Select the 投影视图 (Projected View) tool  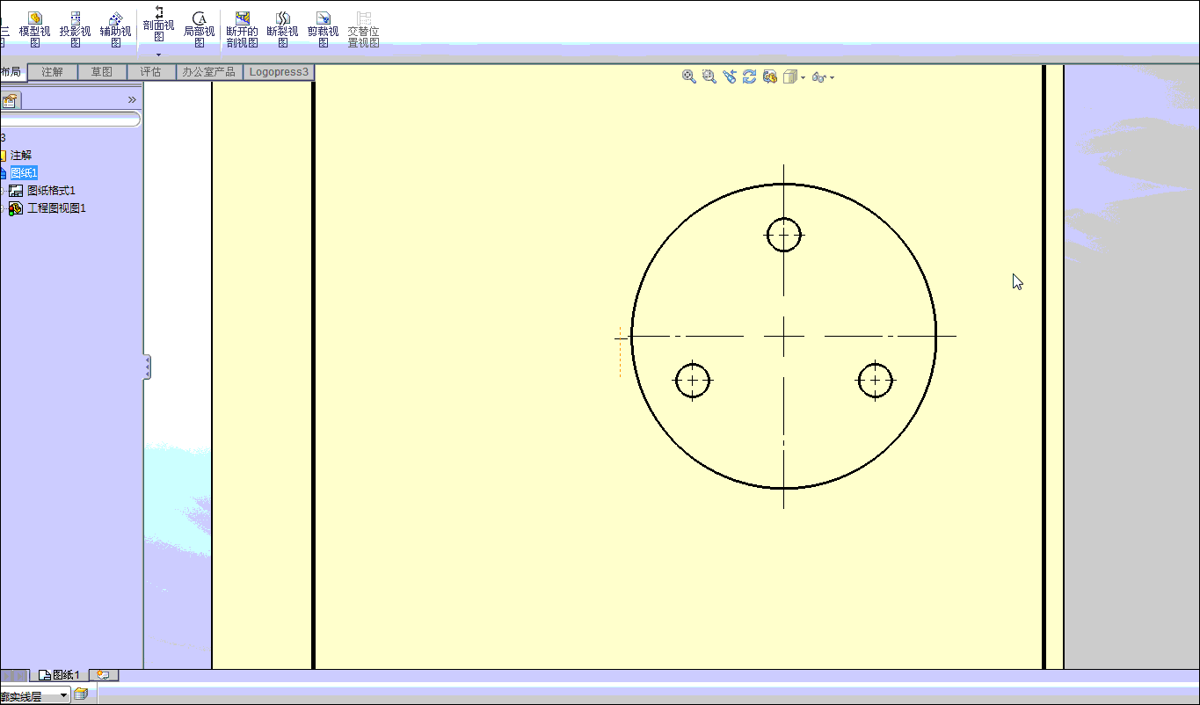pyautogui.click(x=76, y=29)
